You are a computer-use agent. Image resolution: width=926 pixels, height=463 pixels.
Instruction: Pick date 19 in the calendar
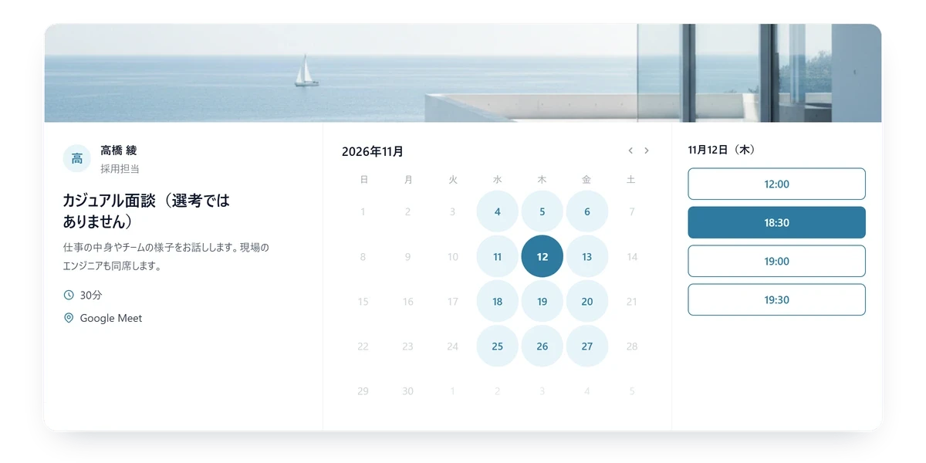[x=542, y=301]
